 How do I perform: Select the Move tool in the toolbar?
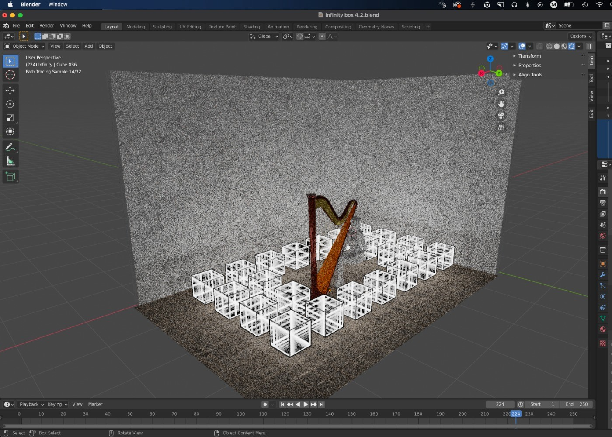pyautogui.click(x=10, y=90)
